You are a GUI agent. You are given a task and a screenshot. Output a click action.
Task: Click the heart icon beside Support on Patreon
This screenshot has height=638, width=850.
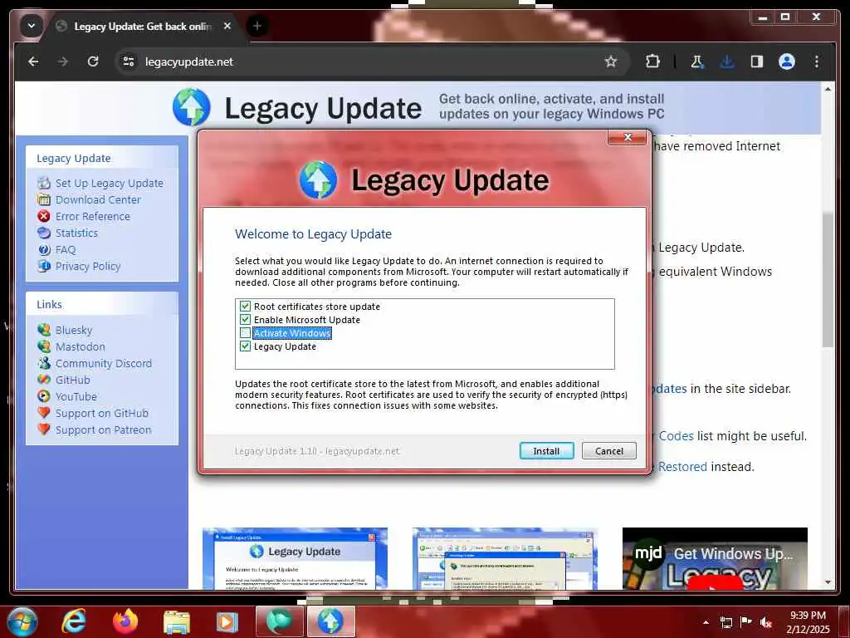[44, 429]
